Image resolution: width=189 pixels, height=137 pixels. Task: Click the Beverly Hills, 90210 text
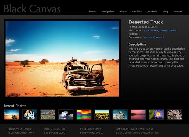click(x=91, y=133)
